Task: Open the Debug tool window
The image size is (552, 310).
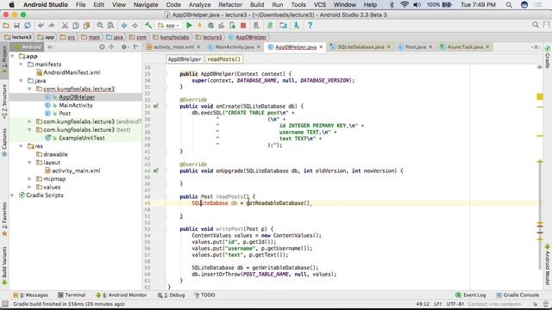Action: (172, 295)
